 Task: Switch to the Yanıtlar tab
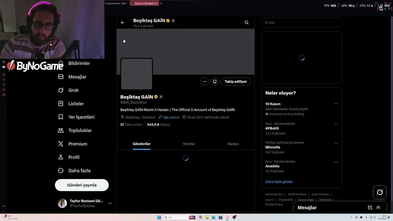tap(189, 144)
